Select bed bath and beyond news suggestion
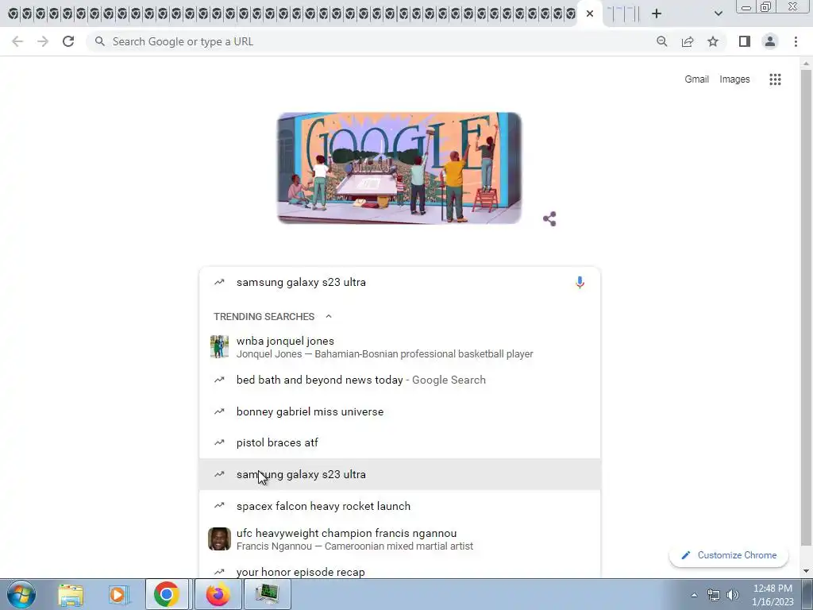This screenshot has width=813, height=610. point(400,380)
